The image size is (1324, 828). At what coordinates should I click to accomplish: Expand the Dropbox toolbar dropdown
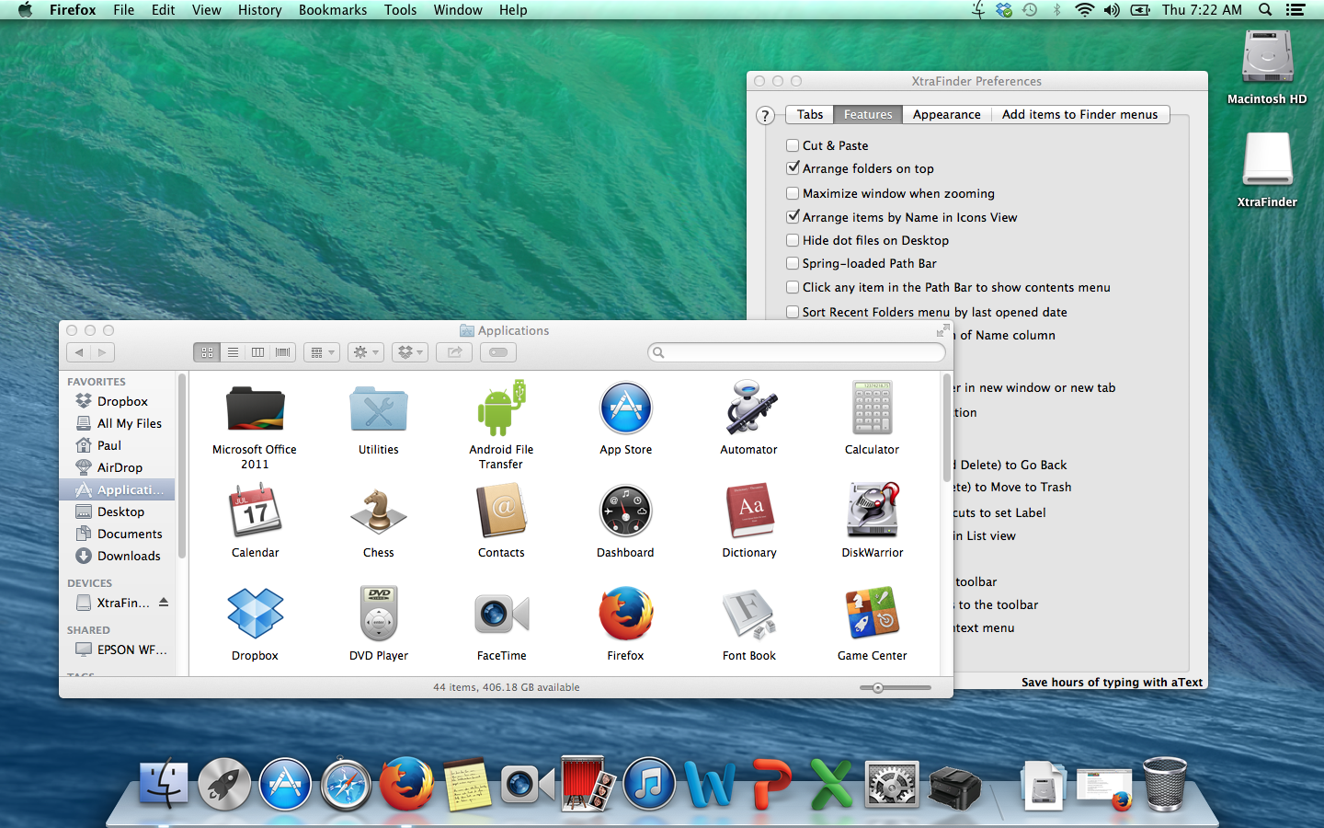410,352
